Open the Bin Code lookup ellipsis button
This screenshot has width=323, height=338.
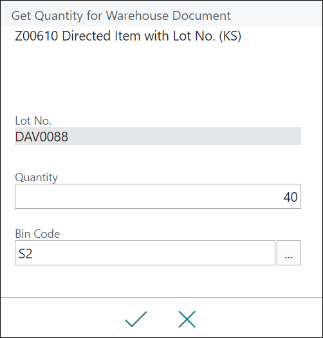click(x=289, y=253)
